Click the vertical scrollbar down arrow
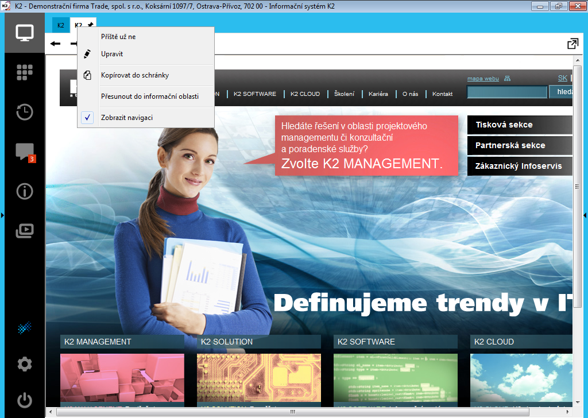Image resolution: width=588 pixels, height=418 pixels. pyautogui.click(x=578, y=402)
